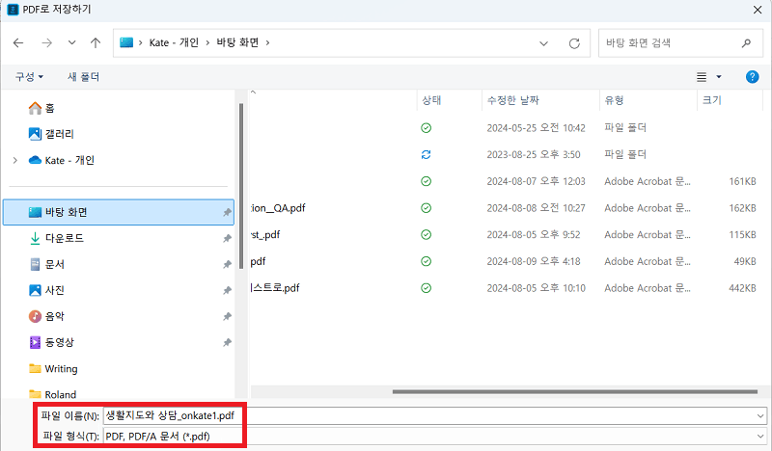The image size is (772, 451).
Task: Open help with the blue question icon
Action: coord(752,77)
